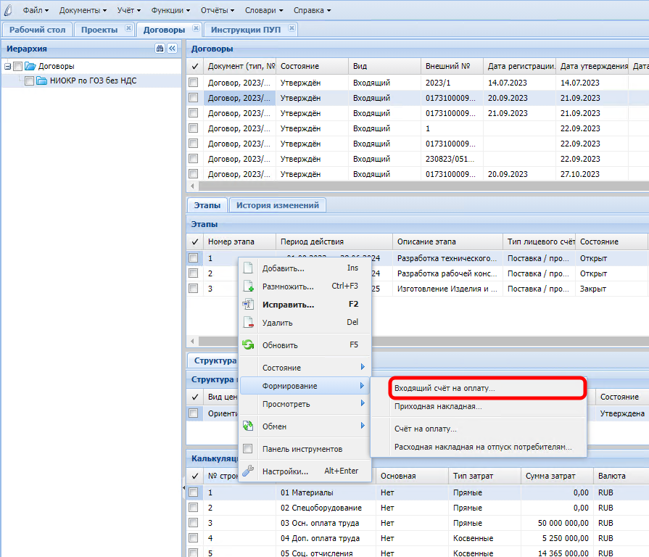Toggle the Панель инструментов checkbox
This screenshot has height=557, width=649.
[x=248, y=449]
